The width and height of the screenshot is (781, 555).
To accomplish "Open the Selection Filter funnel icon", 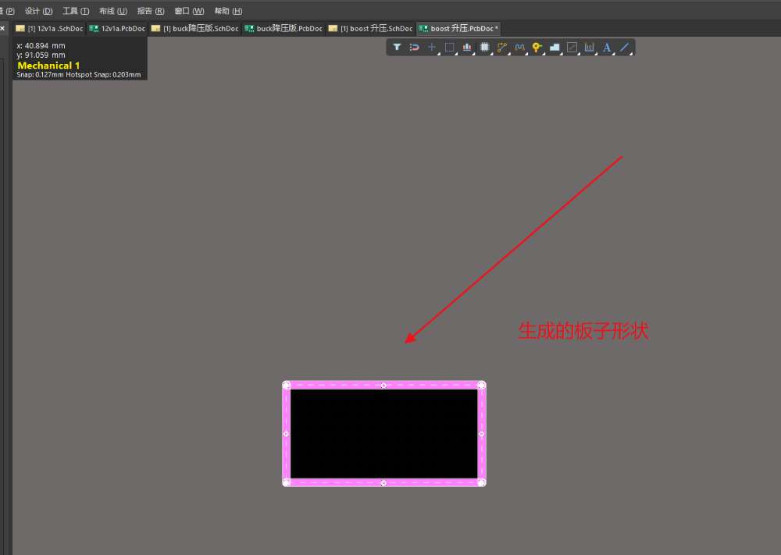I will 397,48.
